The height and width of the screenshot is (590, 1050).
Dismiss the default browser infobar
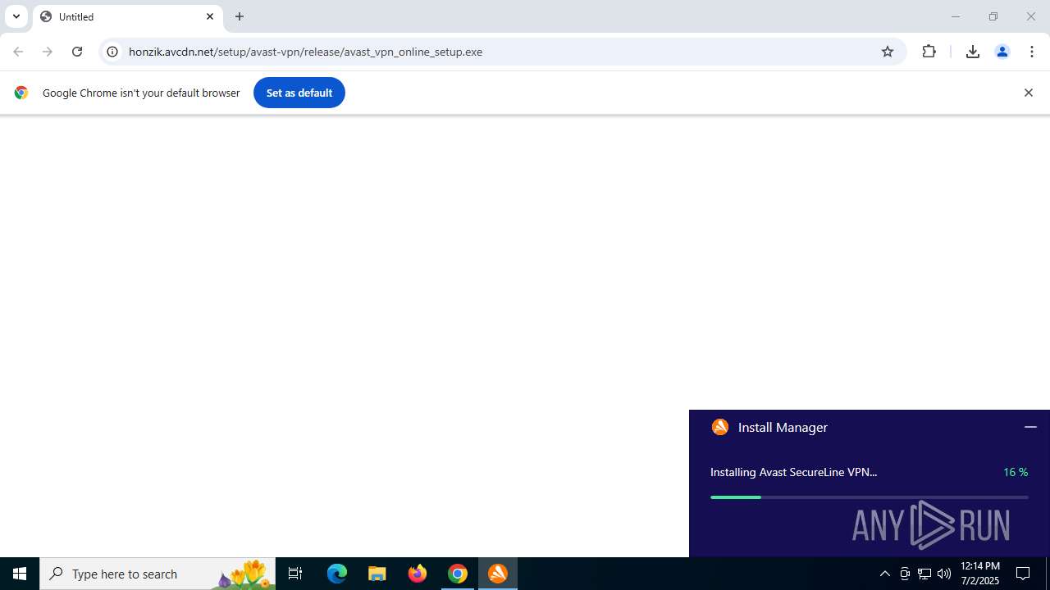click(1028, 93)
